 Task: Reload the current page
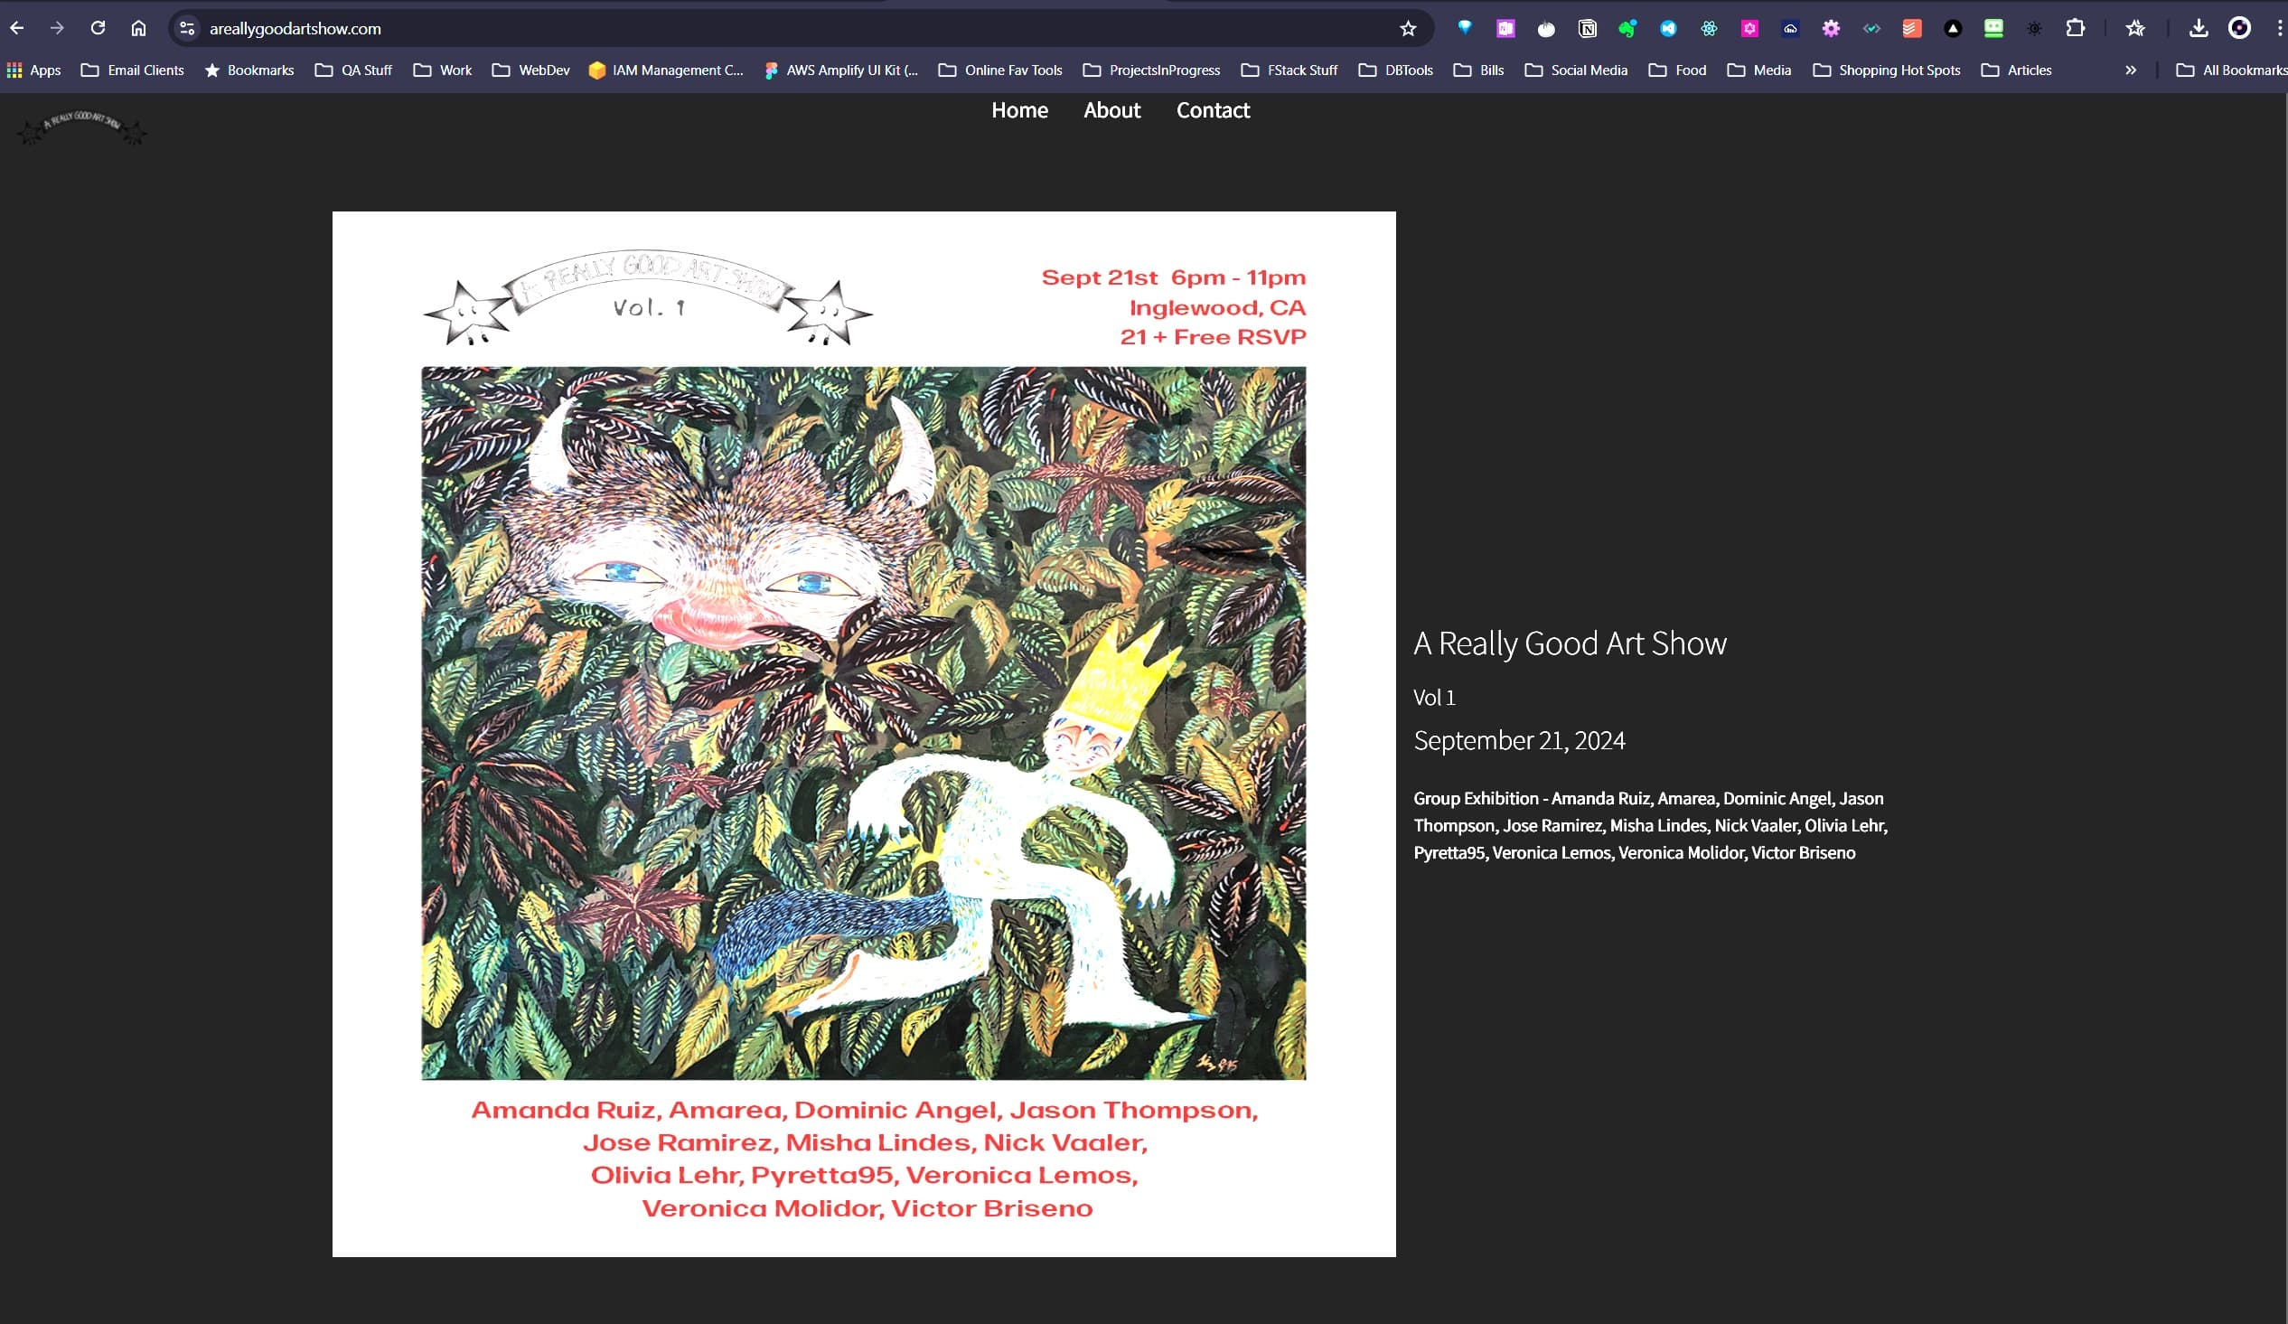(x=98, y=28)
